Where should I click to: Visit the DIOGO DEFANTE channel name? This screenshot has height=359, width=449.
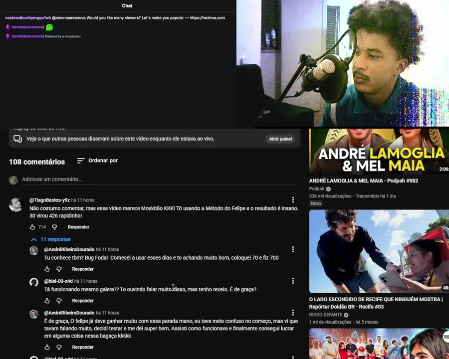(x=326, y=315)
